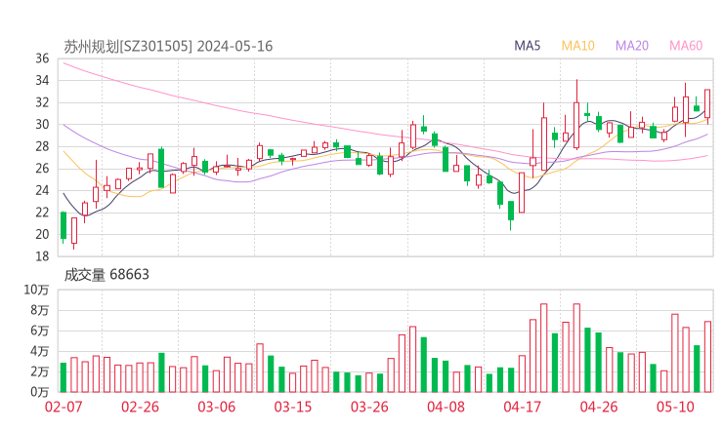Click the 18 price axis label
This screenshot has width=723, height=429.
click(42, 255)
